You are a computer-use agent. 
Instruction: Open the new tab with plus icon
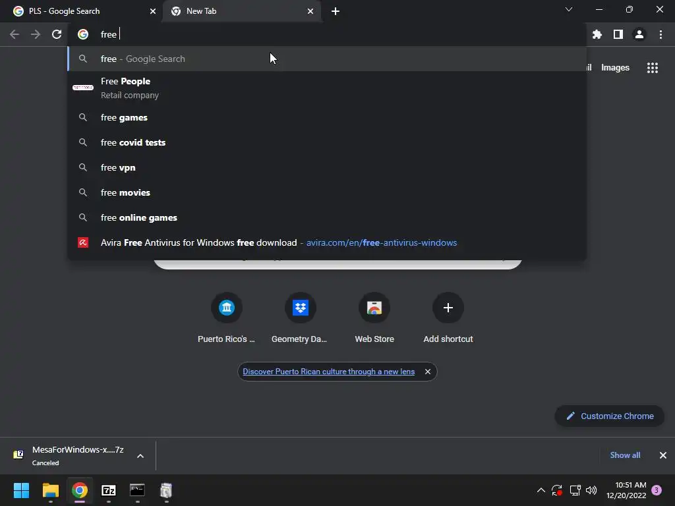(336, 11)
